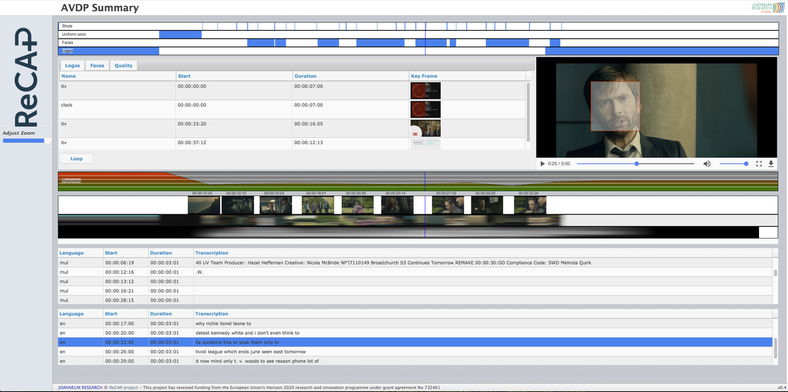Screen dimensions: 788x392
Task: Select the 'why richie lionel leone to' transcript row
Action: pos(415,323)
